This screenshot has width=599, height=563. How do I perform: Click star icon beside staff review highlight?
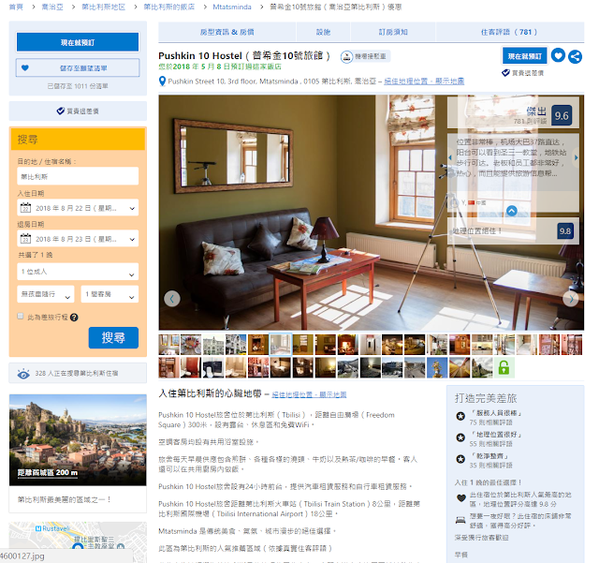pyautogui.click(x=460, y=416)
